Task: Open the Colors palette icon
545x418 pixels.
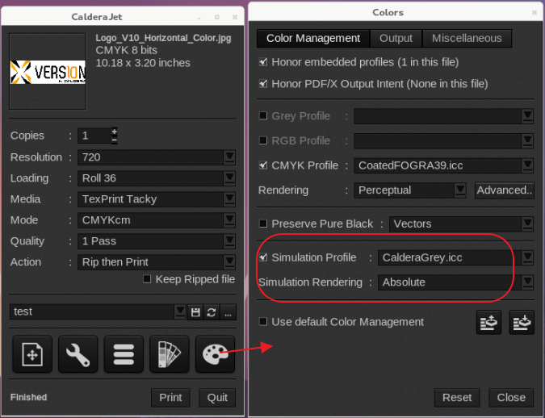Action: pos(215,355)
